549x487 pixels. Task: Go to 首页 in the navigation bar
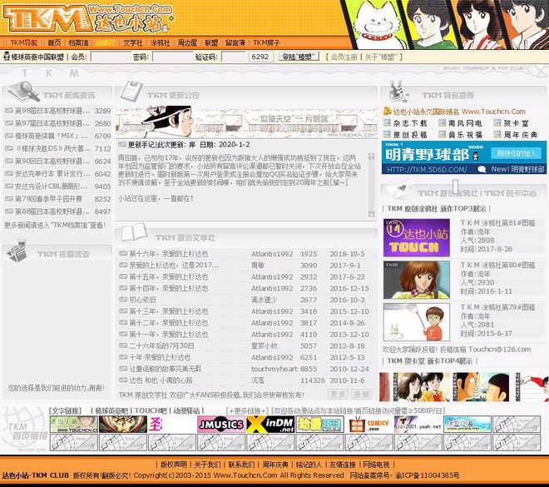pos(54,42)
